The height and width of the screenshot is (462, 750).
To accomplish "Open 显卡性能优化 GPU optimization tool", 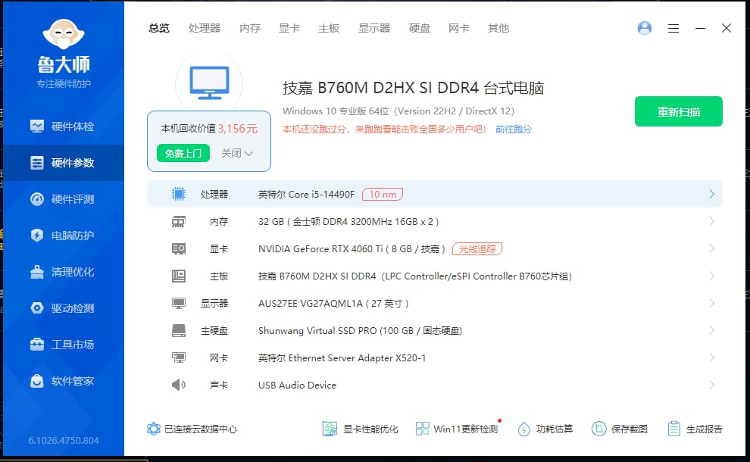I will pos(360,429).
